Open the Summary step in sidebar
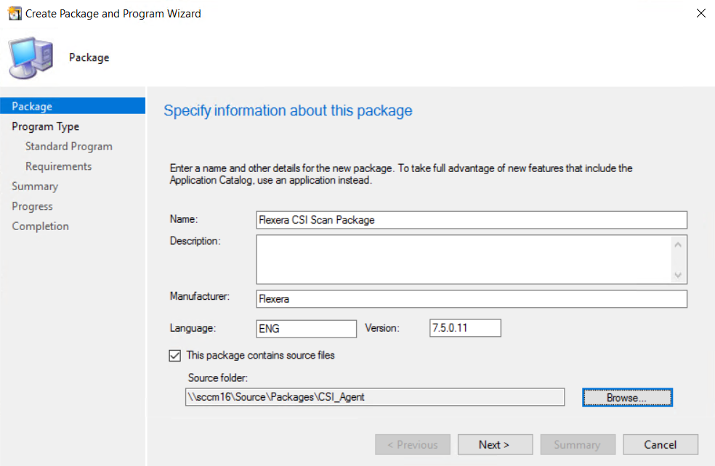The width and height of the screenshot is (715, 466). 35,187
